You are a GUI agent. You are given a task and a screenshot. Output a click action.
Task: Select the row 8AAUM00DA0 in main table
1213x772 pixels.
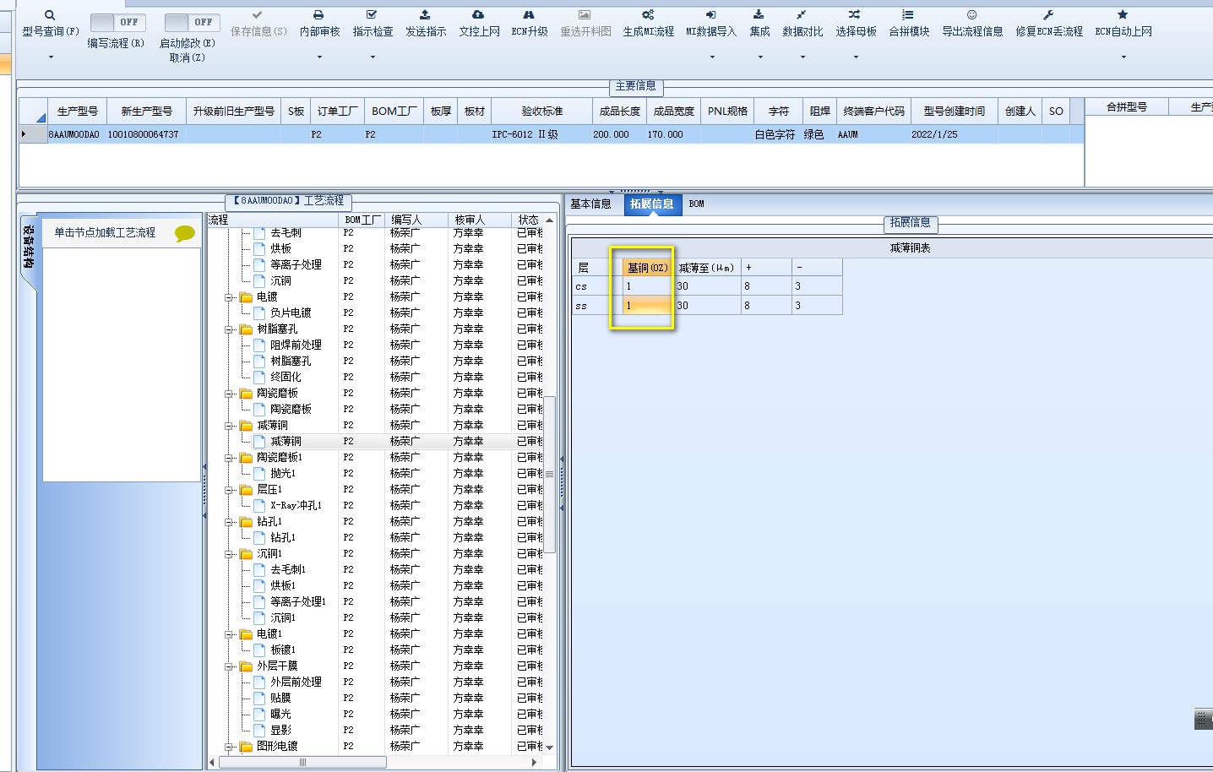tap(551, 134)
